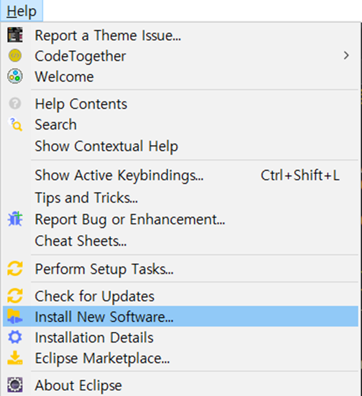This screenshot has width=362, height=396.
Task: Click the Installation Details gear icon
Action: 15,338
